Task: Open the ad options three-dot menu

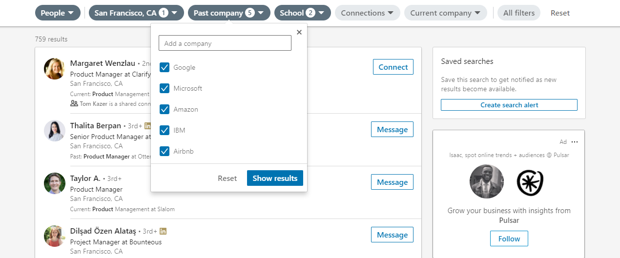Action: [575, 142]
